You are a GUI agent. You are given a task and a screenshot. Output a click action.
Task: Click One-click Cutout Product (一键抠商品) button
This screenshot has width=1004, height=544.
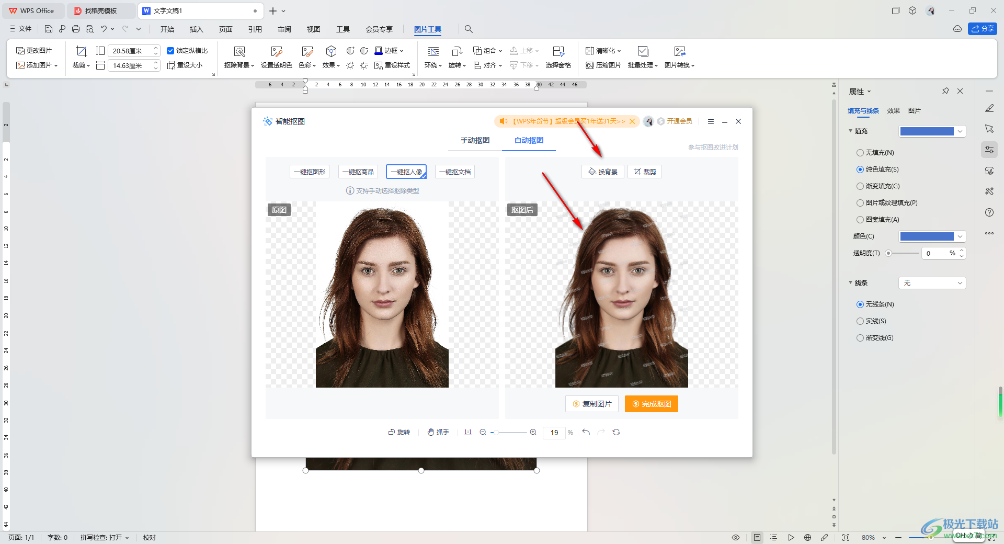[358, 172]
